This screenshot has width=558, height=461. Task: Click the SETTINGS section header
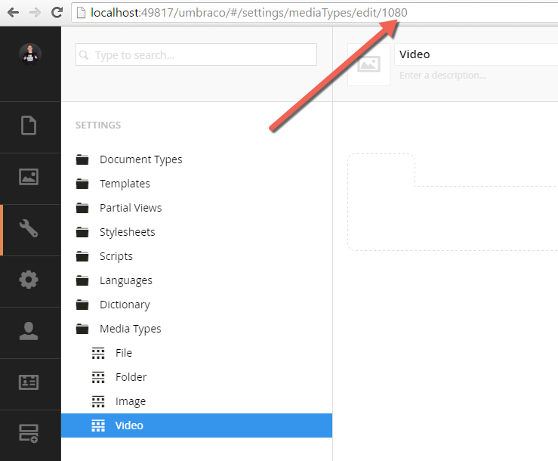[x=98, y=125]
